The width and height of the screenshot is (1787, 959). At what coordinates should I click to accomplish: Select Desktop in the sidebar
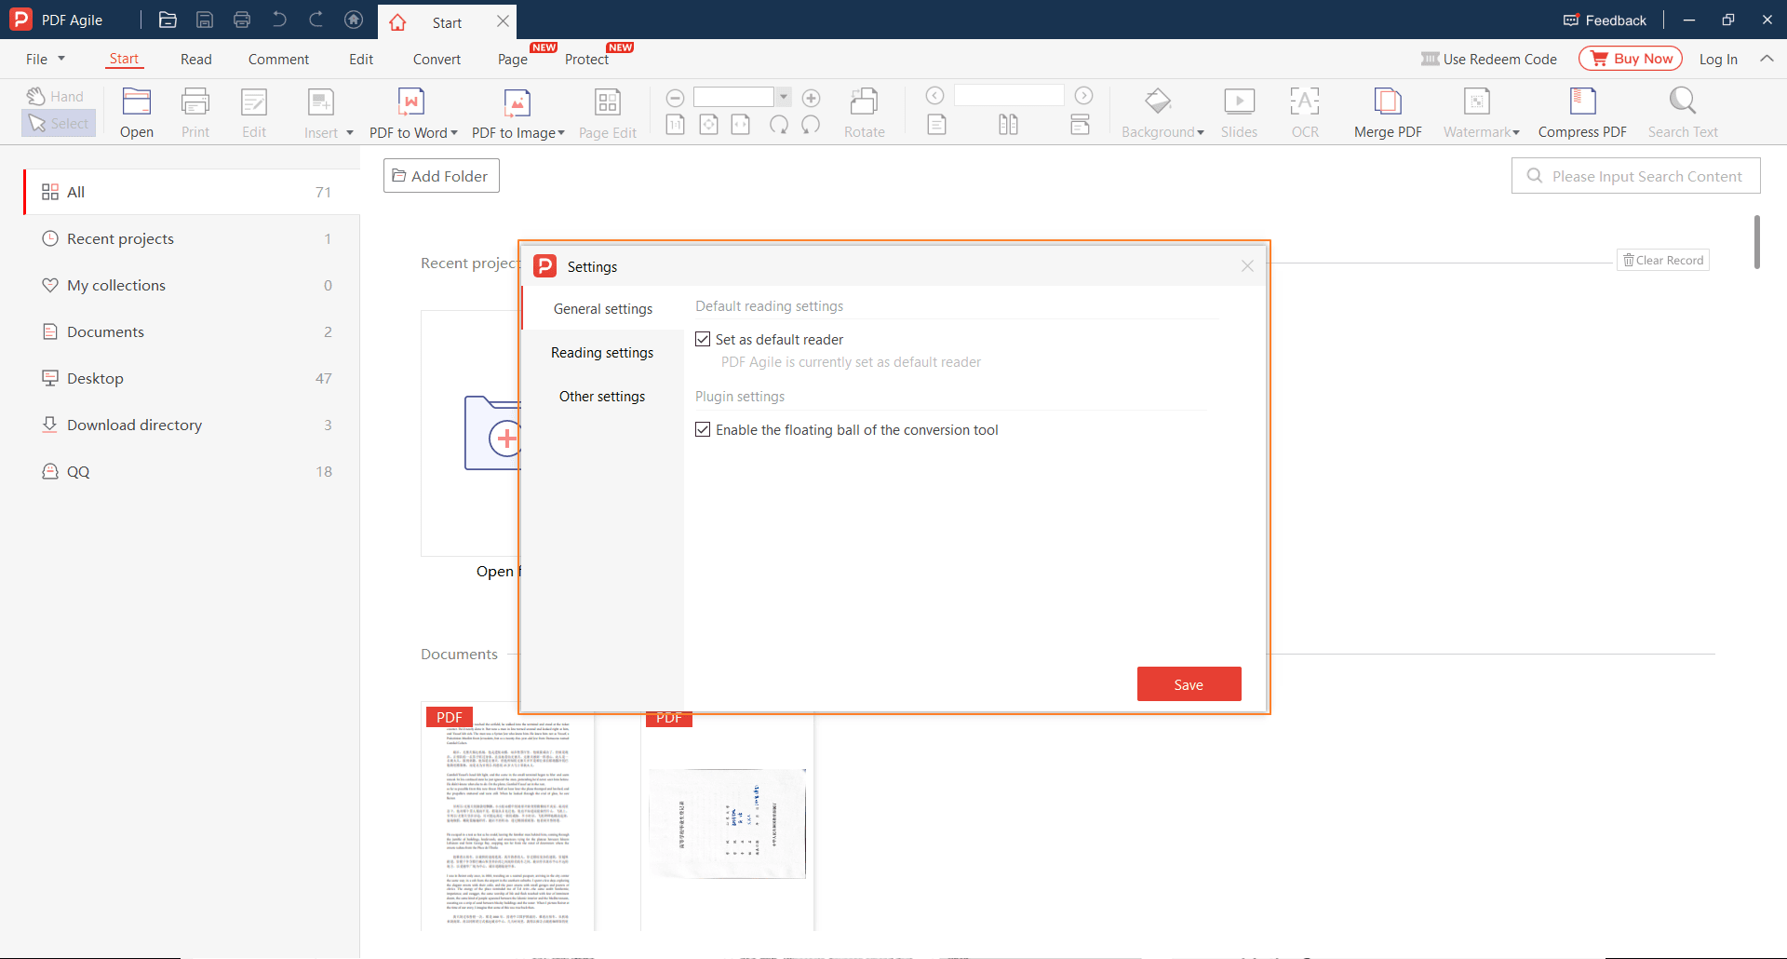(x=191, y=378)
